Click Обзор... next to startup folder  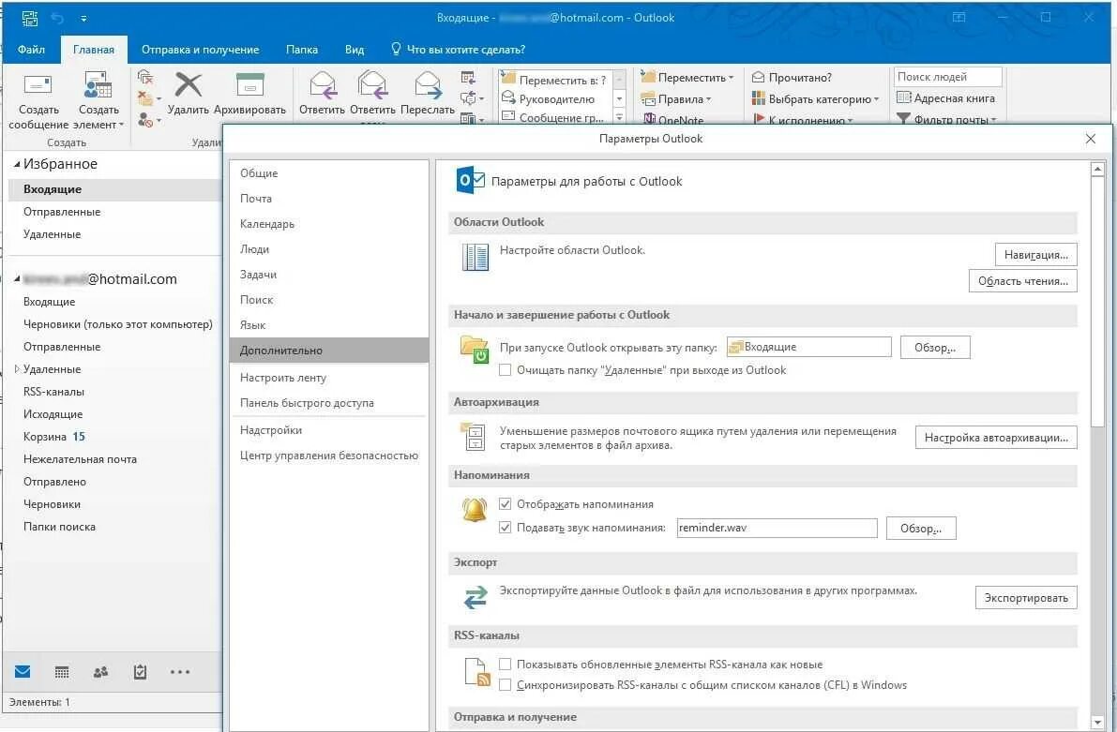(x=935, y=348)
